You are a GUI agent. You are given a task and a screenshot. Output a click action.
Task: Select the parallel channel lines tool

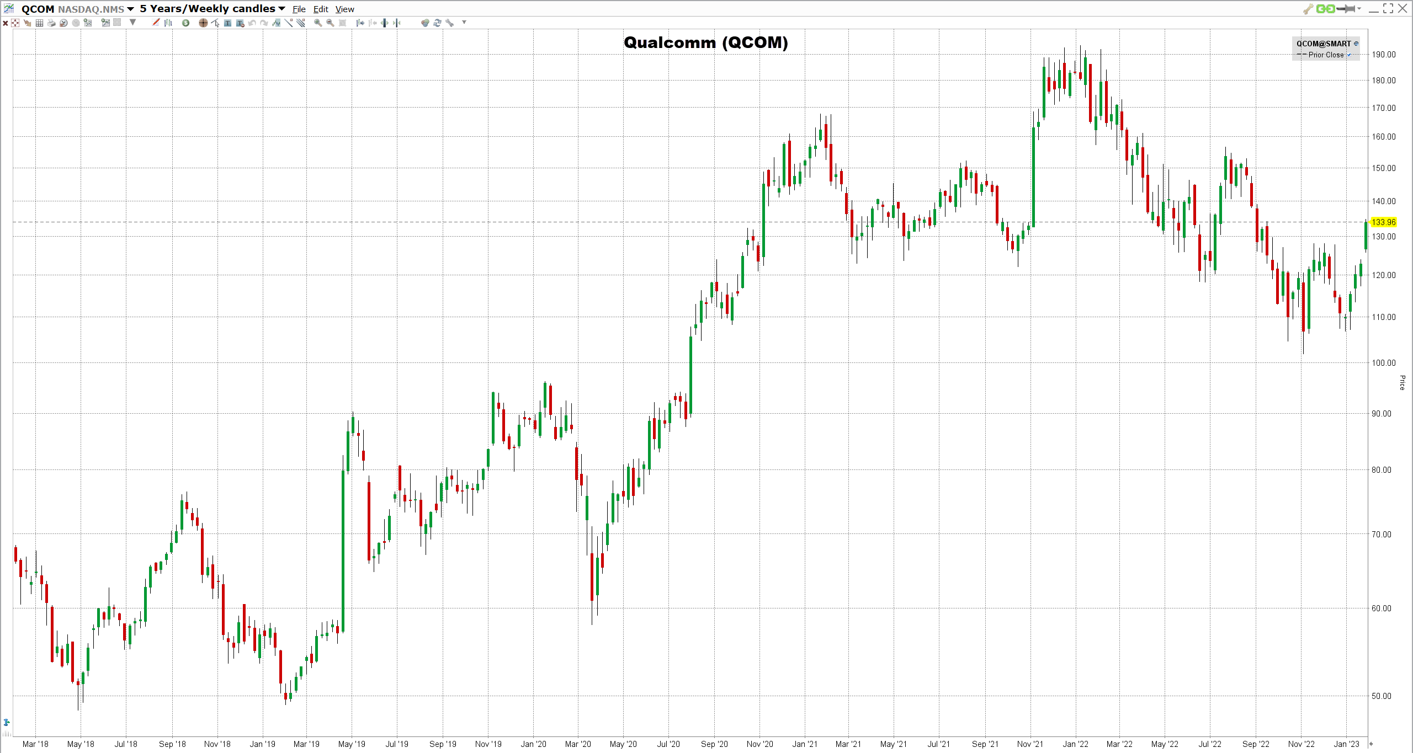[301, 23]
